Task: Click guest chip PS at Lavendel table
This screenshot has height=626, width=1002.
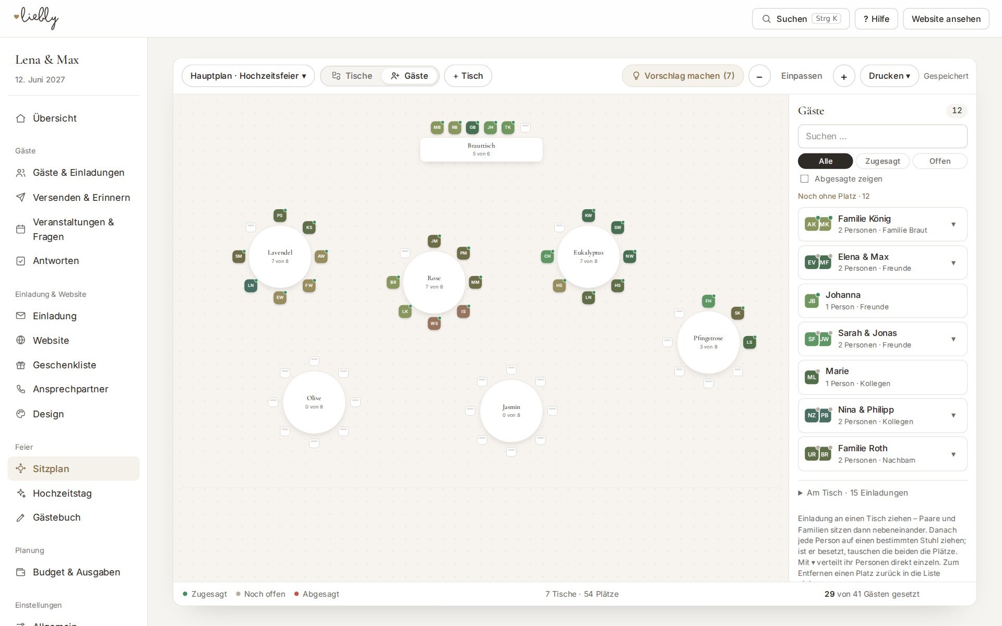Action: 280,215
